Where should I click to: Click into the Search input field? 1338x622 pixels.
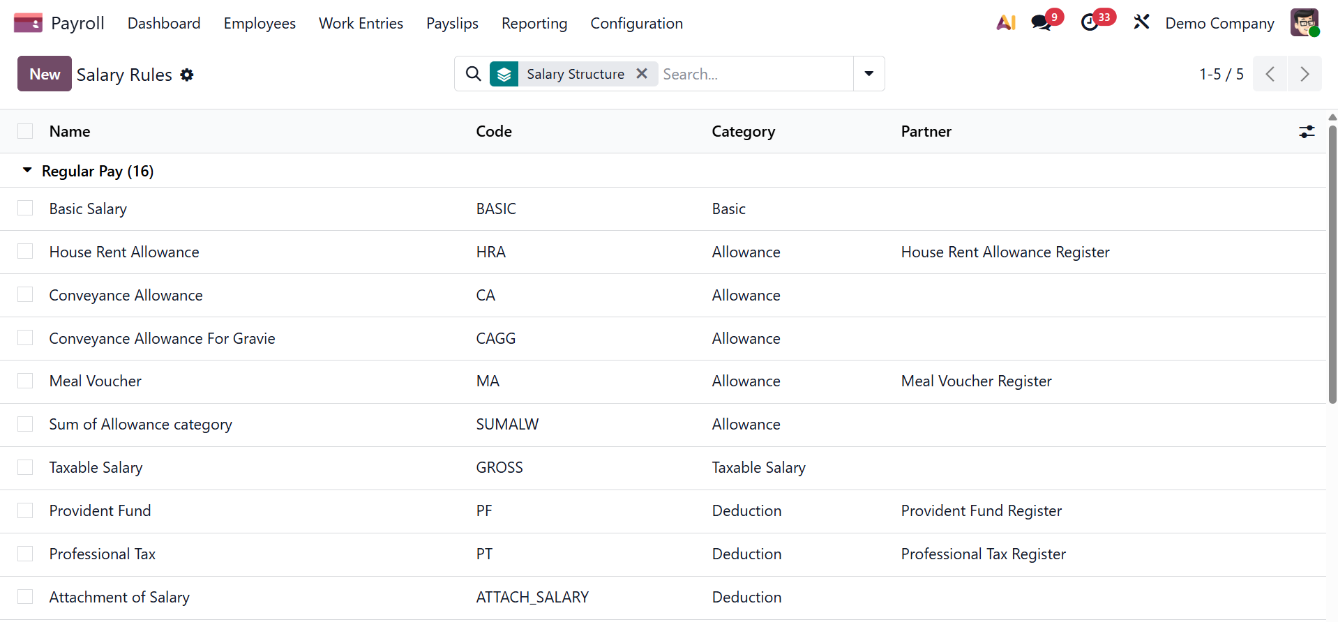pos(753,74)
